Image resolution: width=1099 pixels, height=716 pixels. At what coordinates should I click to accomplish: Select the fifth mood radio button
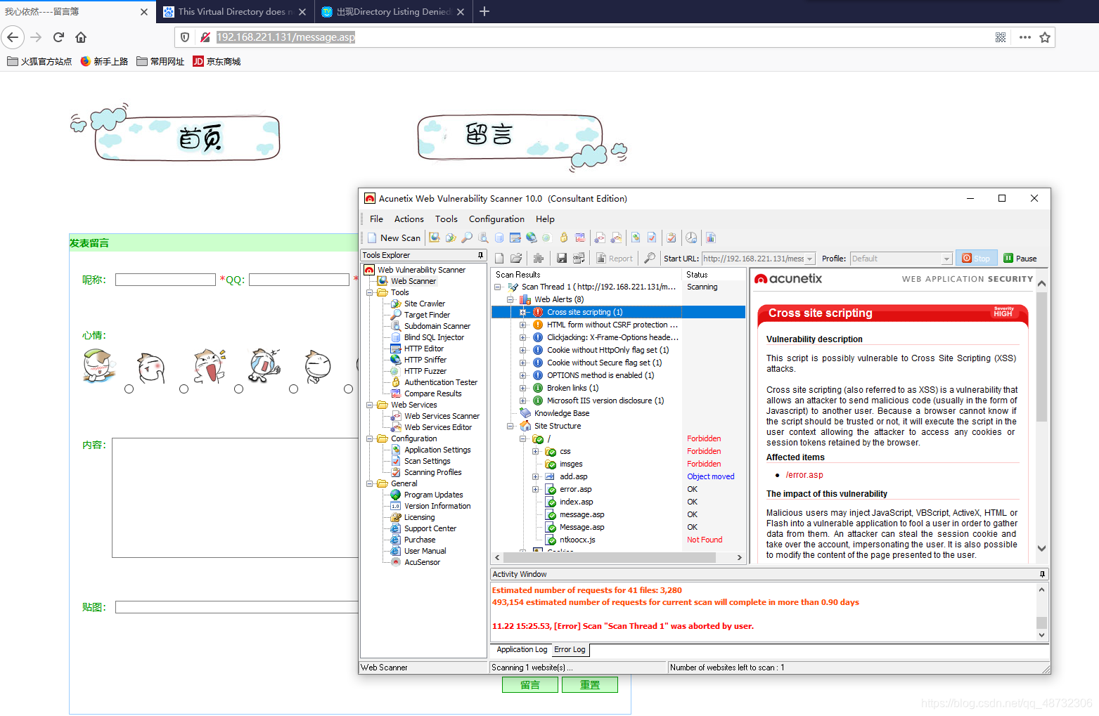pyautogui.click(x=348, y=389)
